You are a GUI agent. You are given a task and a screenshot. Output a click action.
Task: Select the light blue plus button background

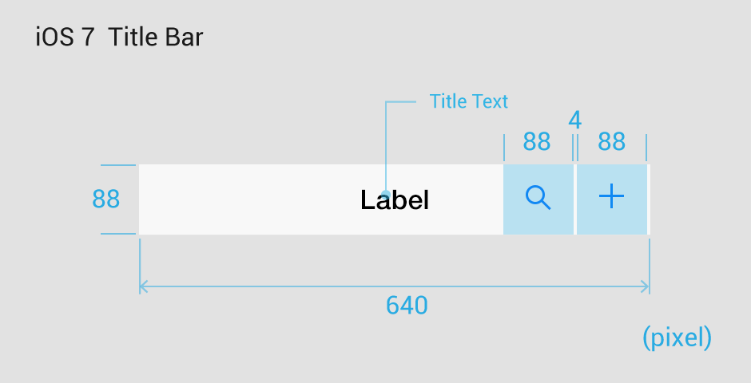(612, 199)
